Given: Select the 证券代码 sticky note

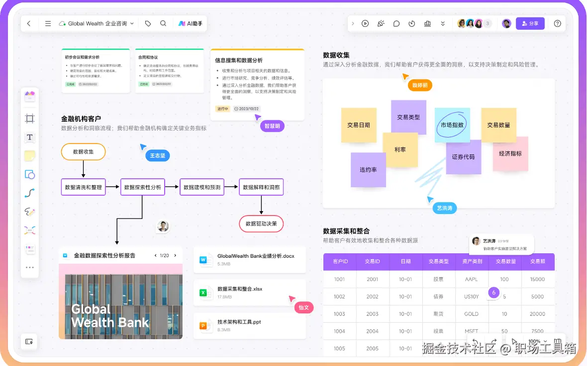Looking at the screenshot, I should pos(464,157).
